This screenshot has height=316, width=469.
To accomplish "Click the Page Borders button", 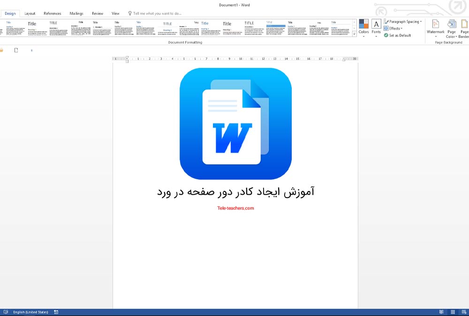I will [x=464, y=28].
